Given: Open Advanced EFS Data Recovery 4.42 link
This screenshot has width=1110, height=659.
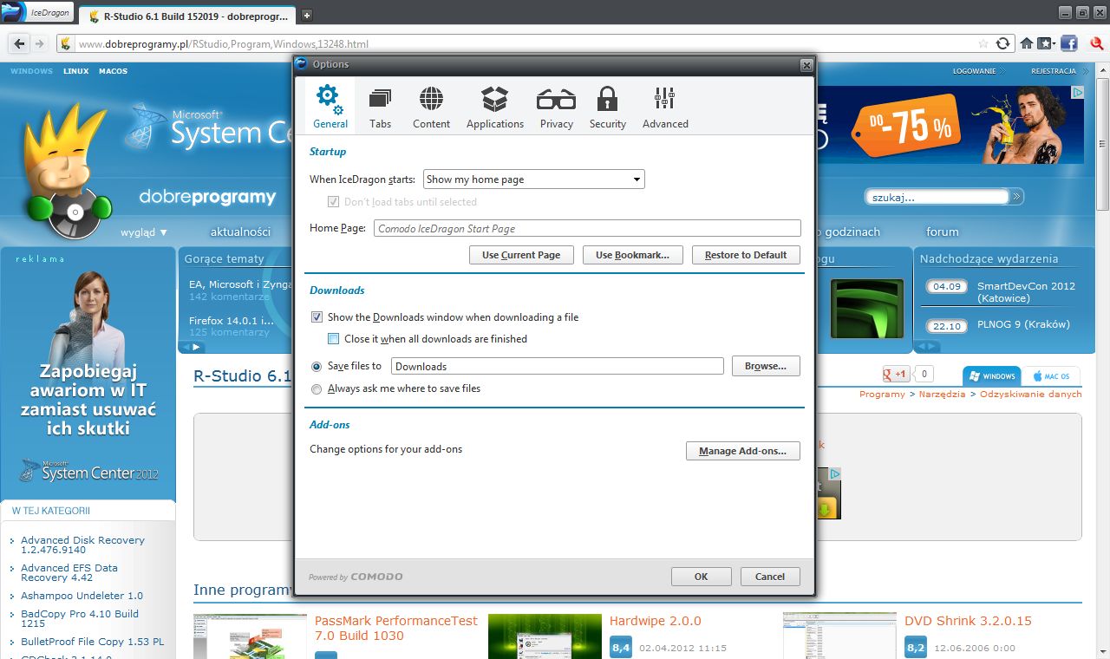Looking at the screenshot, I should pyautogui.click(x=69, y=572).
